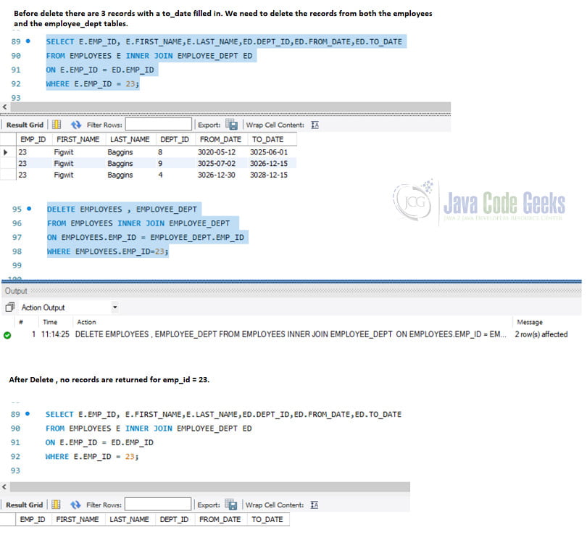Collapse the lower Result Grid header
Viewport: 587px width, 559px height.
pyautogui.click(x=25, y=504)
